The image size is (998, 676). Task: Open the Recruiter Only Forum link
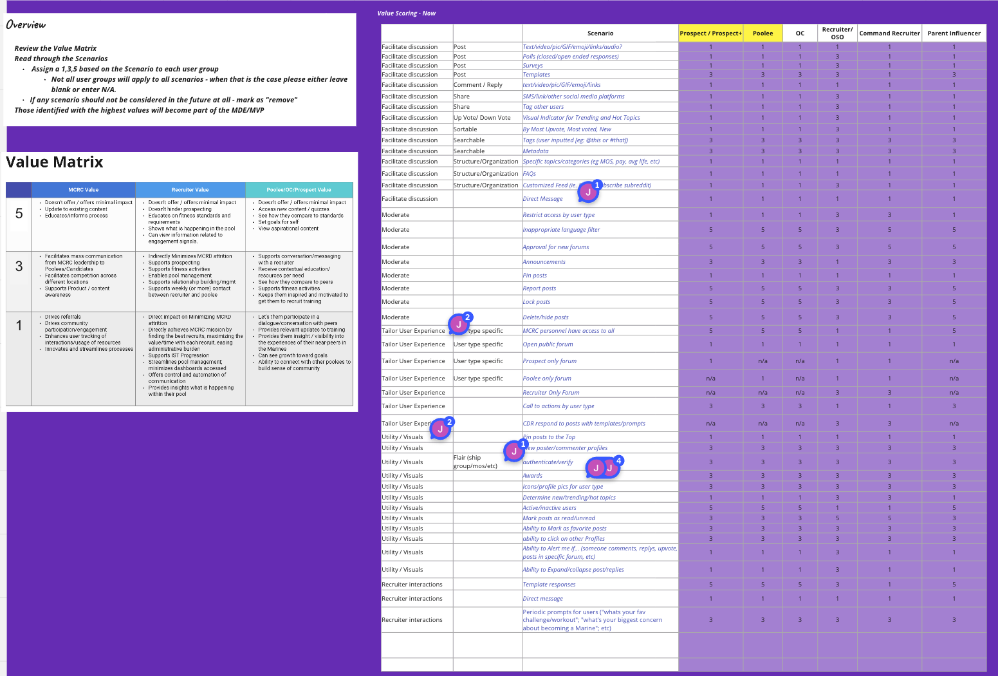click(551, 393)
